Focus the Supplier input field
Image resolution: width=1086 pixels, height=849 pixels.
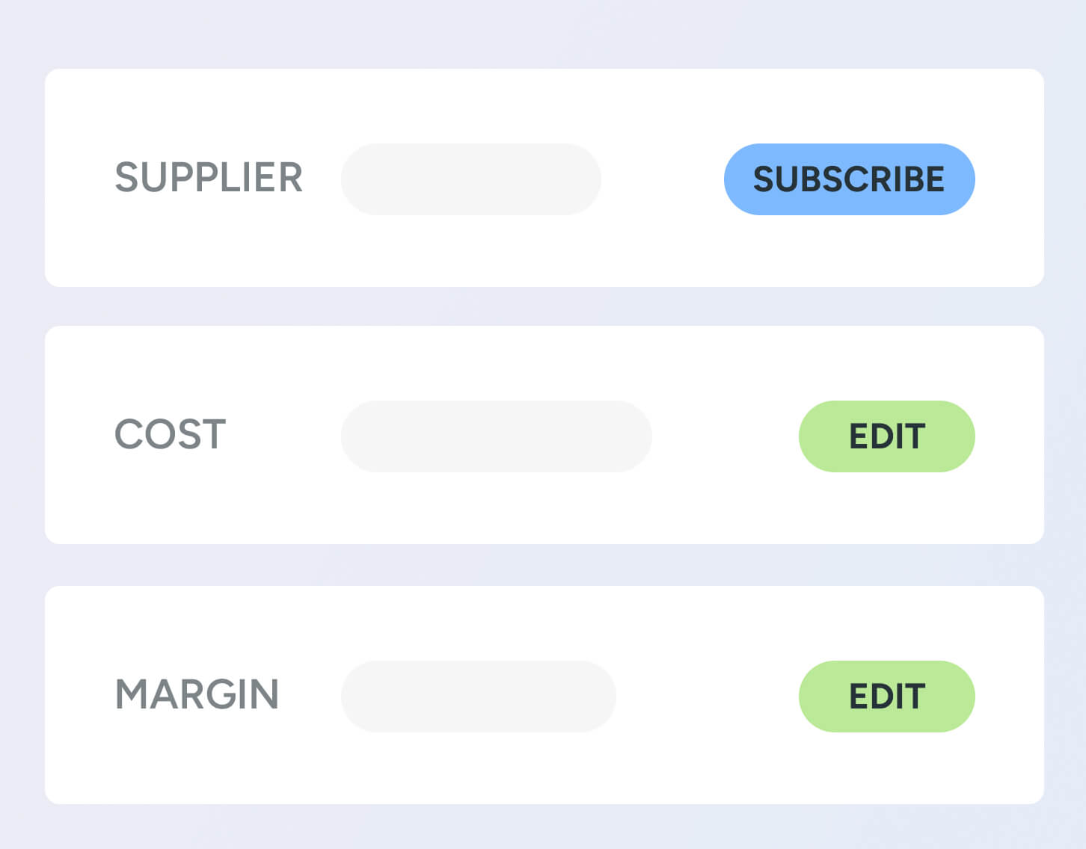tap(470, 179)
